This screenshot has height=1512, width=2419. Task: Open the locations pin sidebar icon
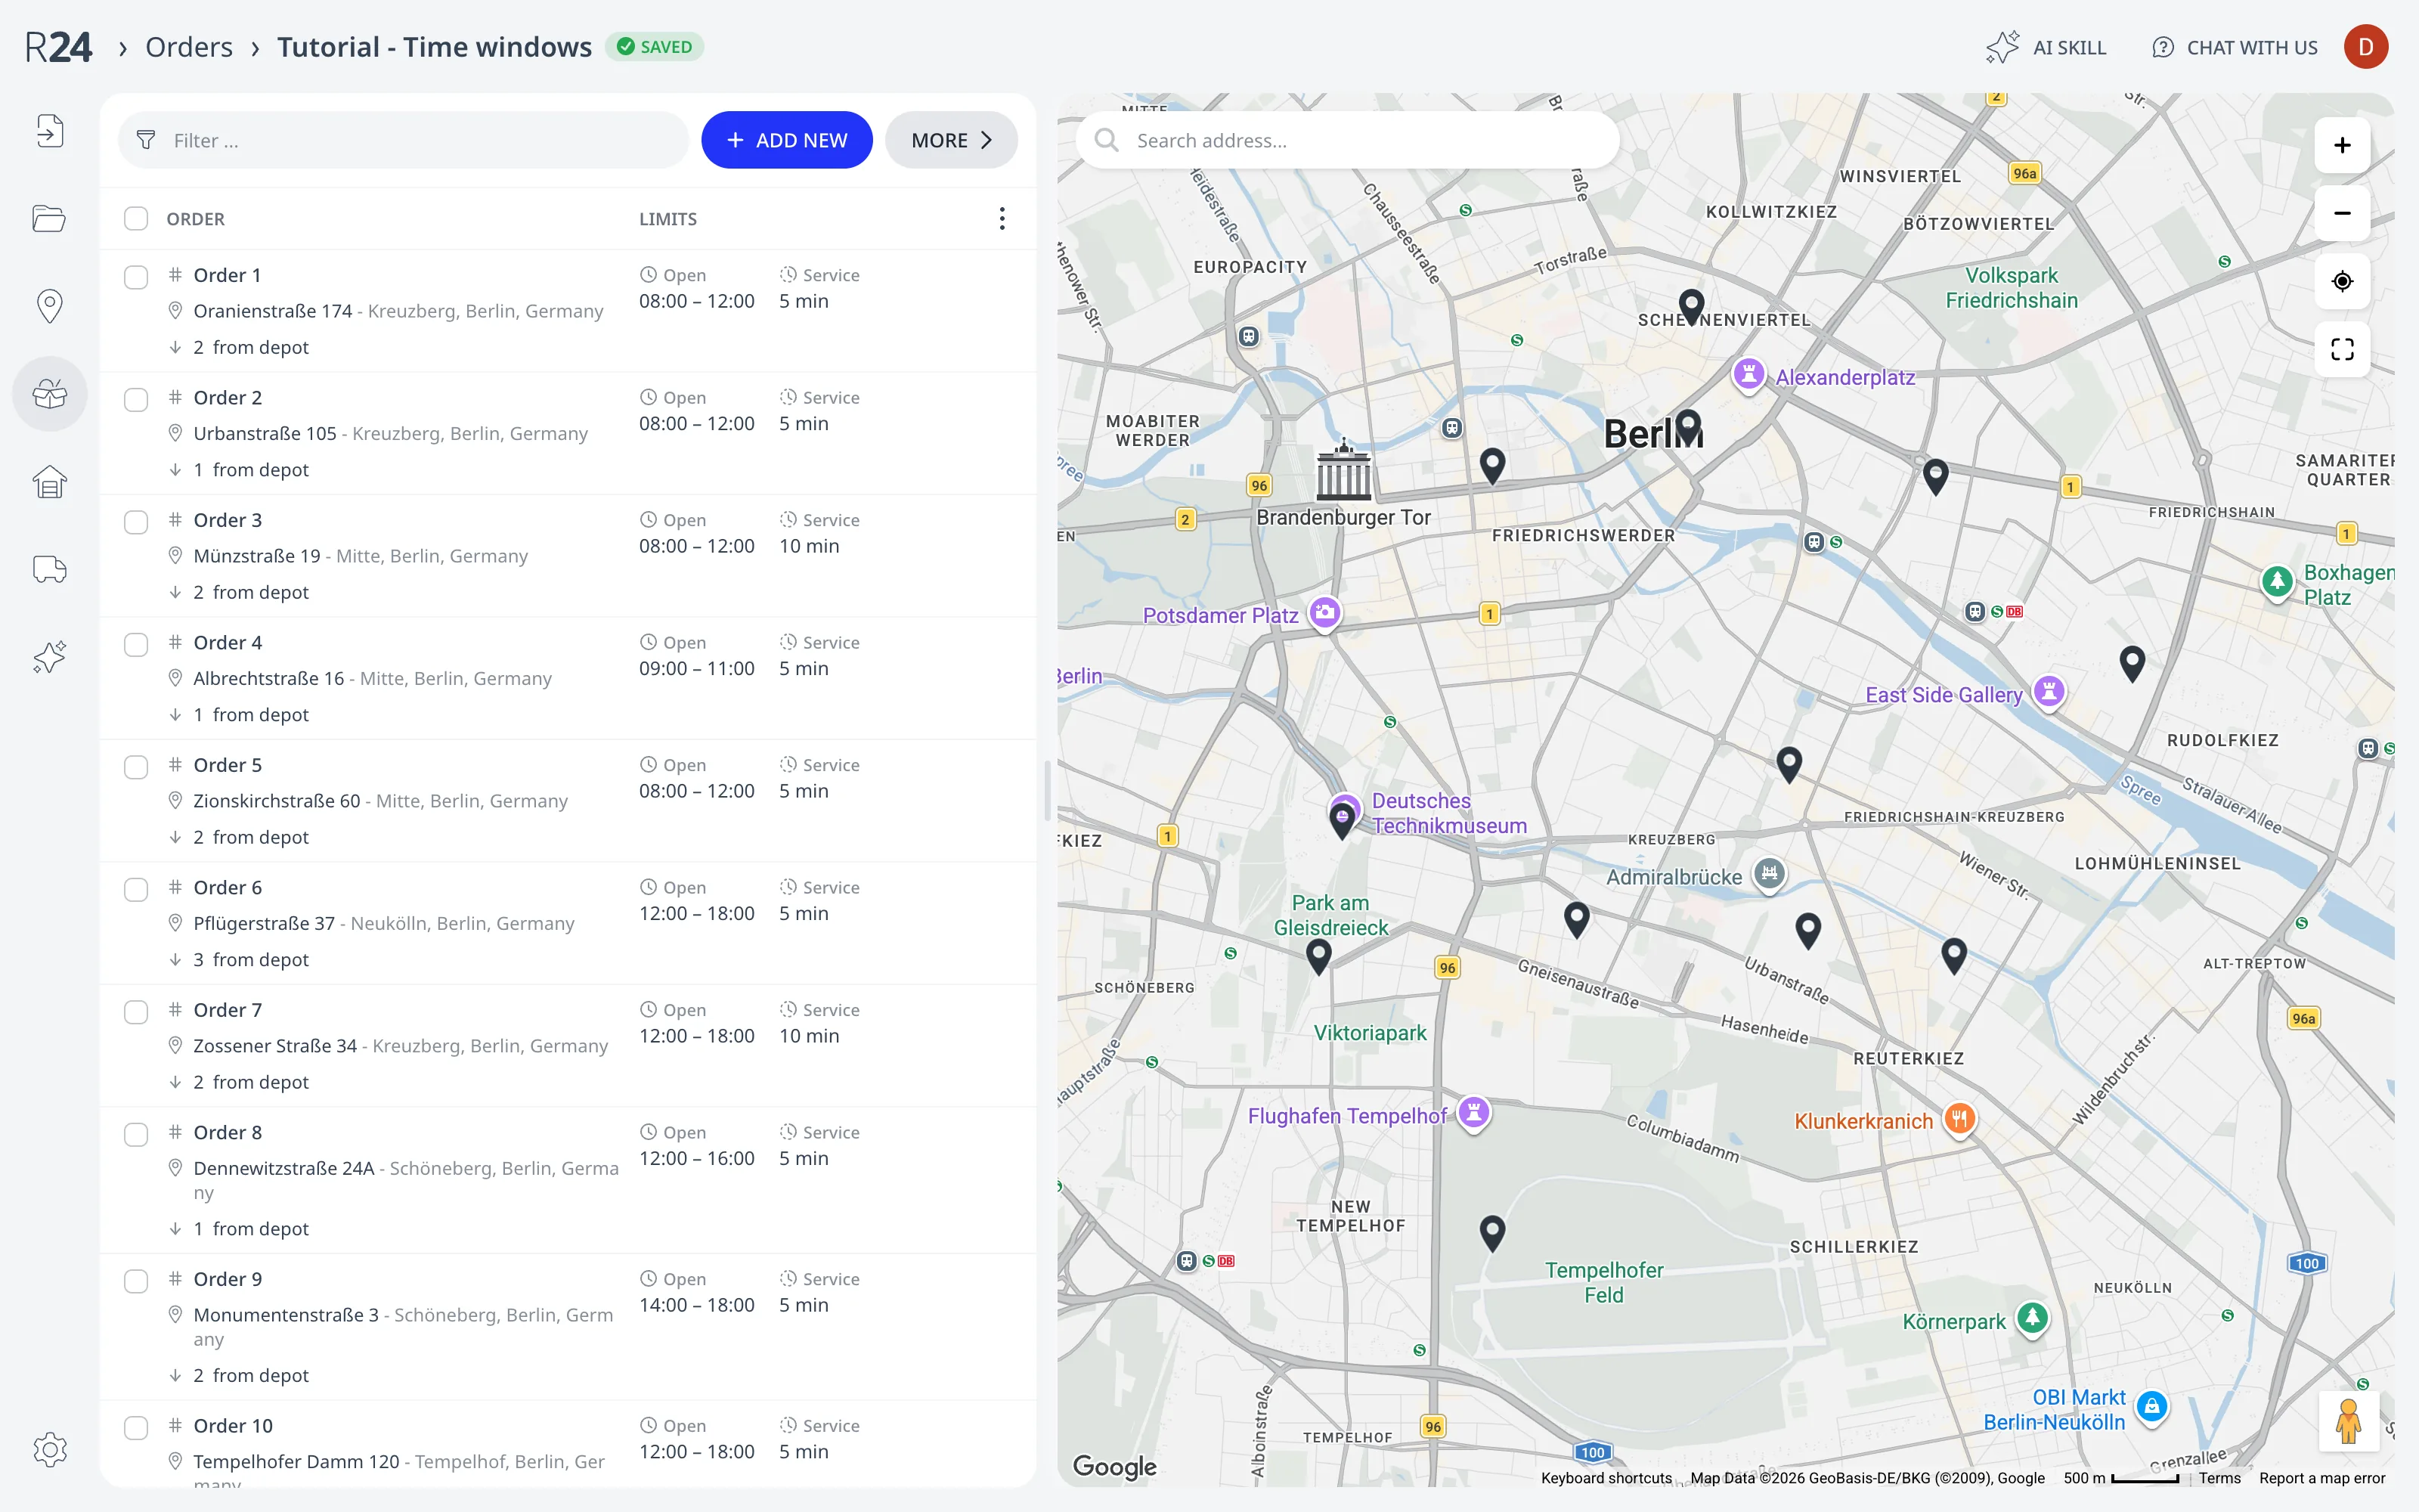tap(49, 306)
